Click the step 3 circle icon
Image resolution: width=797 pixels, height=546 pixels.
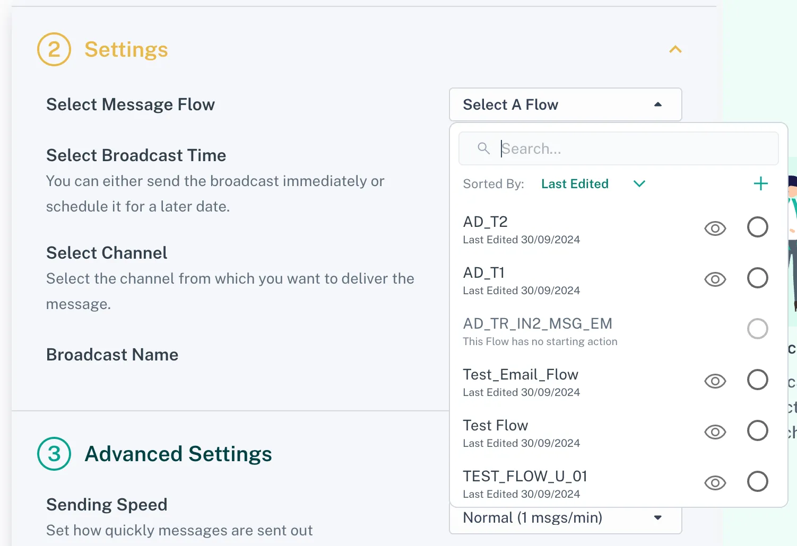tap(54, 454)
